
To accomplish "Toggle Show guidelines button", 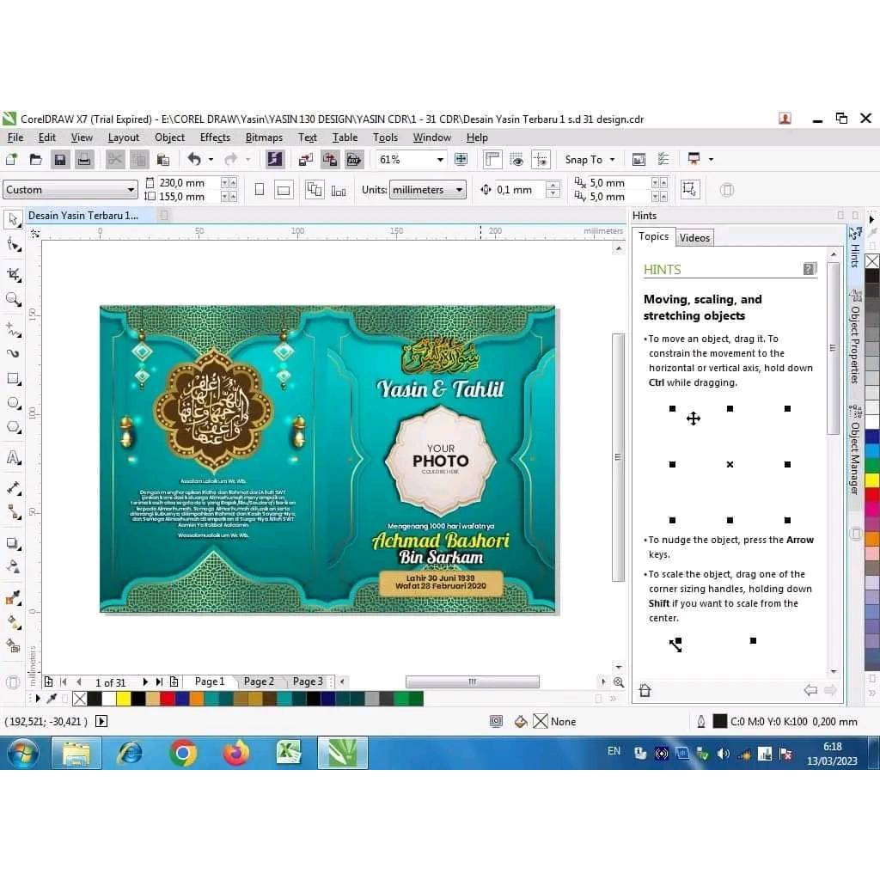I will [541, 159].
